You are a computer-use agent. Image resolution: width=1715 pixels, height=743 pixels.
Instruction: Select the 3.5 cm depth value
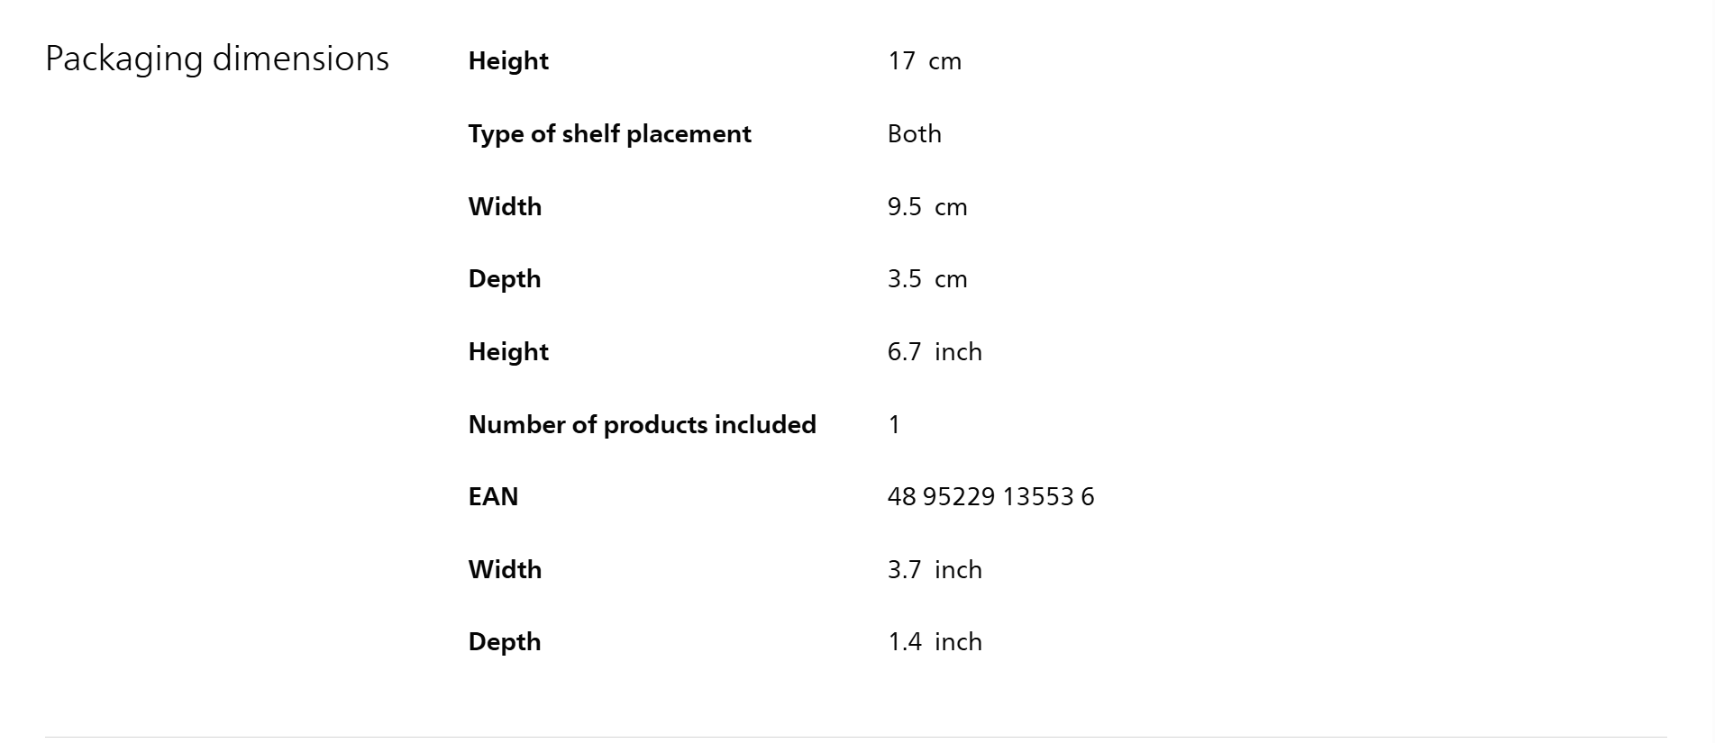click(x=926, y=279)
